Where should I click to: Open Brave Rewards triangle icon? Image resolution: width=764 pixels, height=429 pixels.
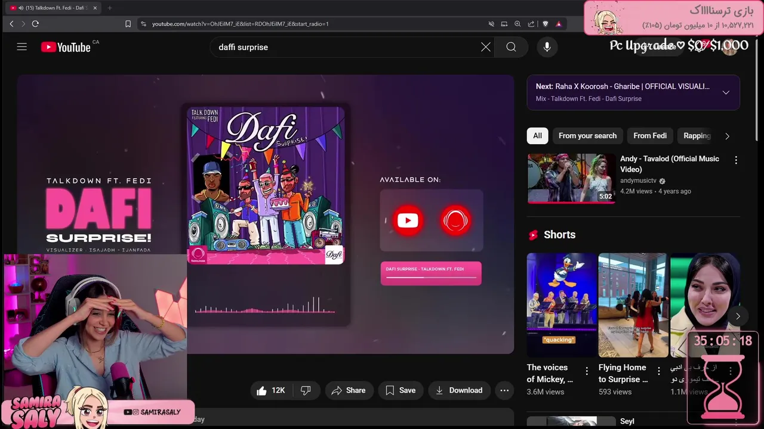point(559,24)
